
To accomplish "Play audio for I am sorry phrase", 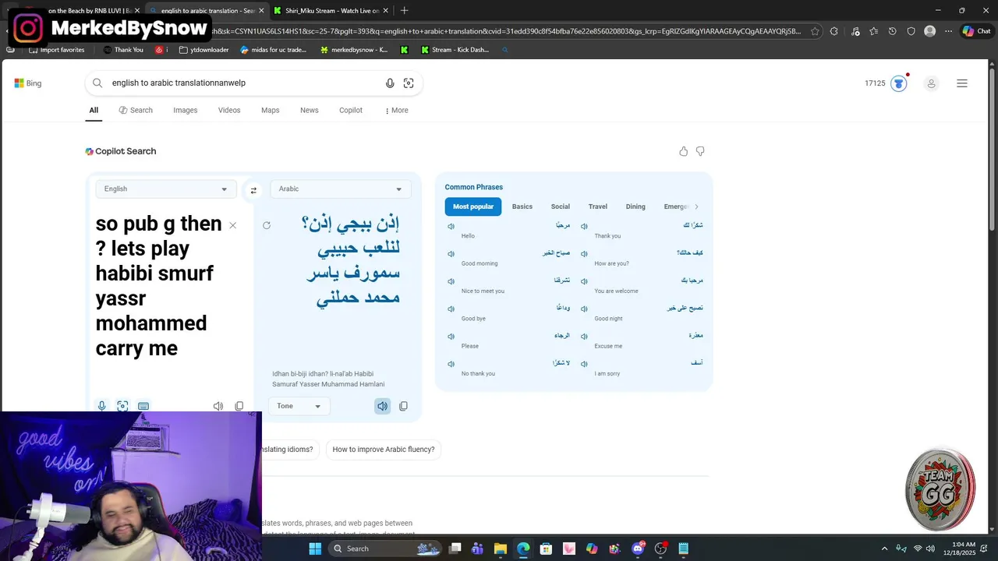I will 585,364.
